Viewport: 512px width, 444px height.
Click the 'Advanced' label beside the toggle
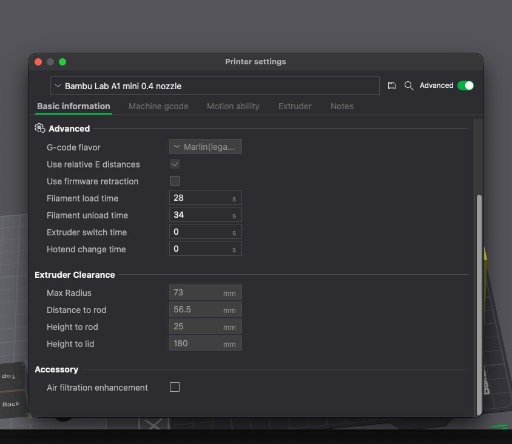[437, 86]
